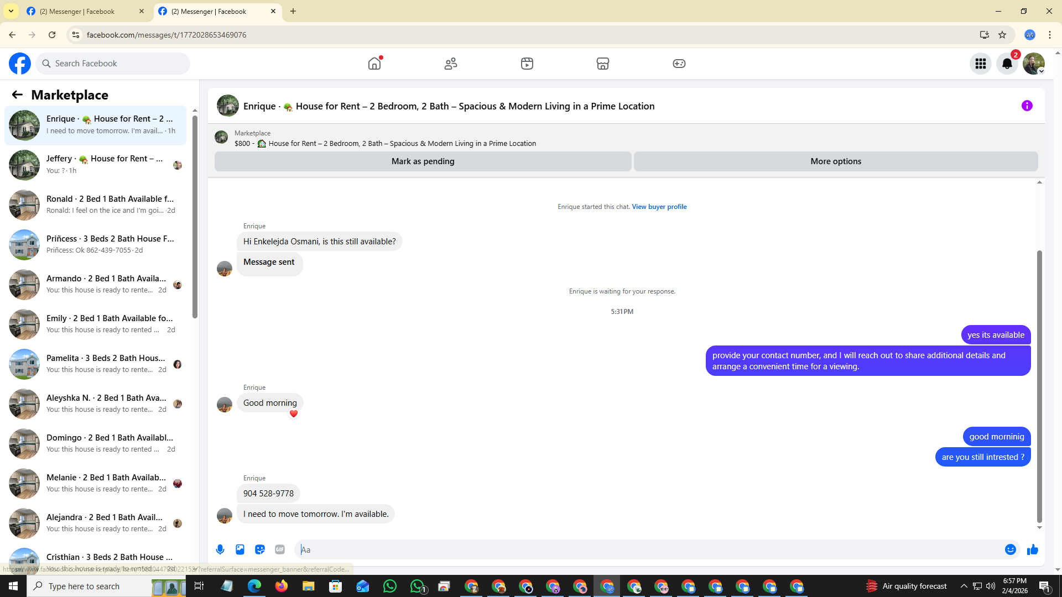Expand the account profile menu
Image resolution: width=1062 pixels, height=597 pixels.
pyautogui.click(x=1033, y=64)
